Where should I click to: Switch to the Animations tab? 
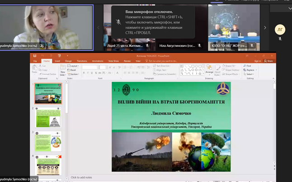click(x=98, y=61)
